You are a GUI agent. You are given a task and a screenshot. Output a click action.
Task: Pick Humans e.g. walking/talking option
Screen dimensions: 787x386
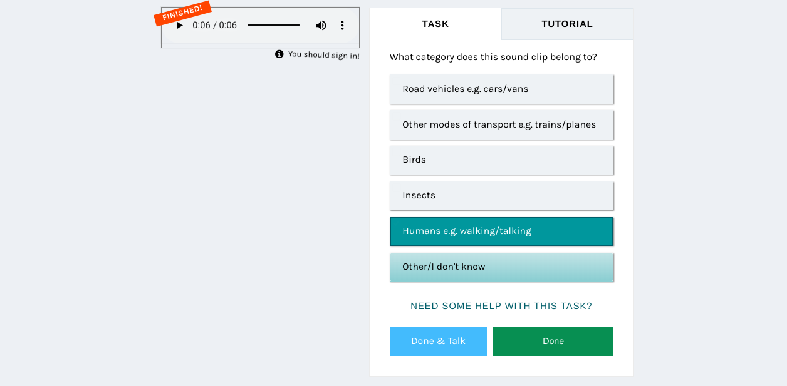pyautogui.click(x=501, y=231)
